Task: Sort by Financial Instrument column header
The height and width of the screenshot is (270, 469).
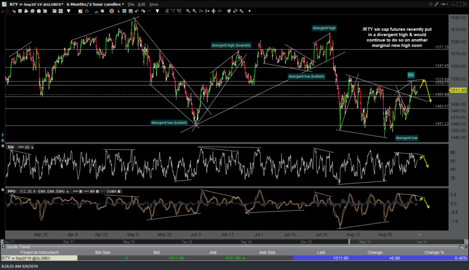Action: pyautogui.click(x=40, y=252)
